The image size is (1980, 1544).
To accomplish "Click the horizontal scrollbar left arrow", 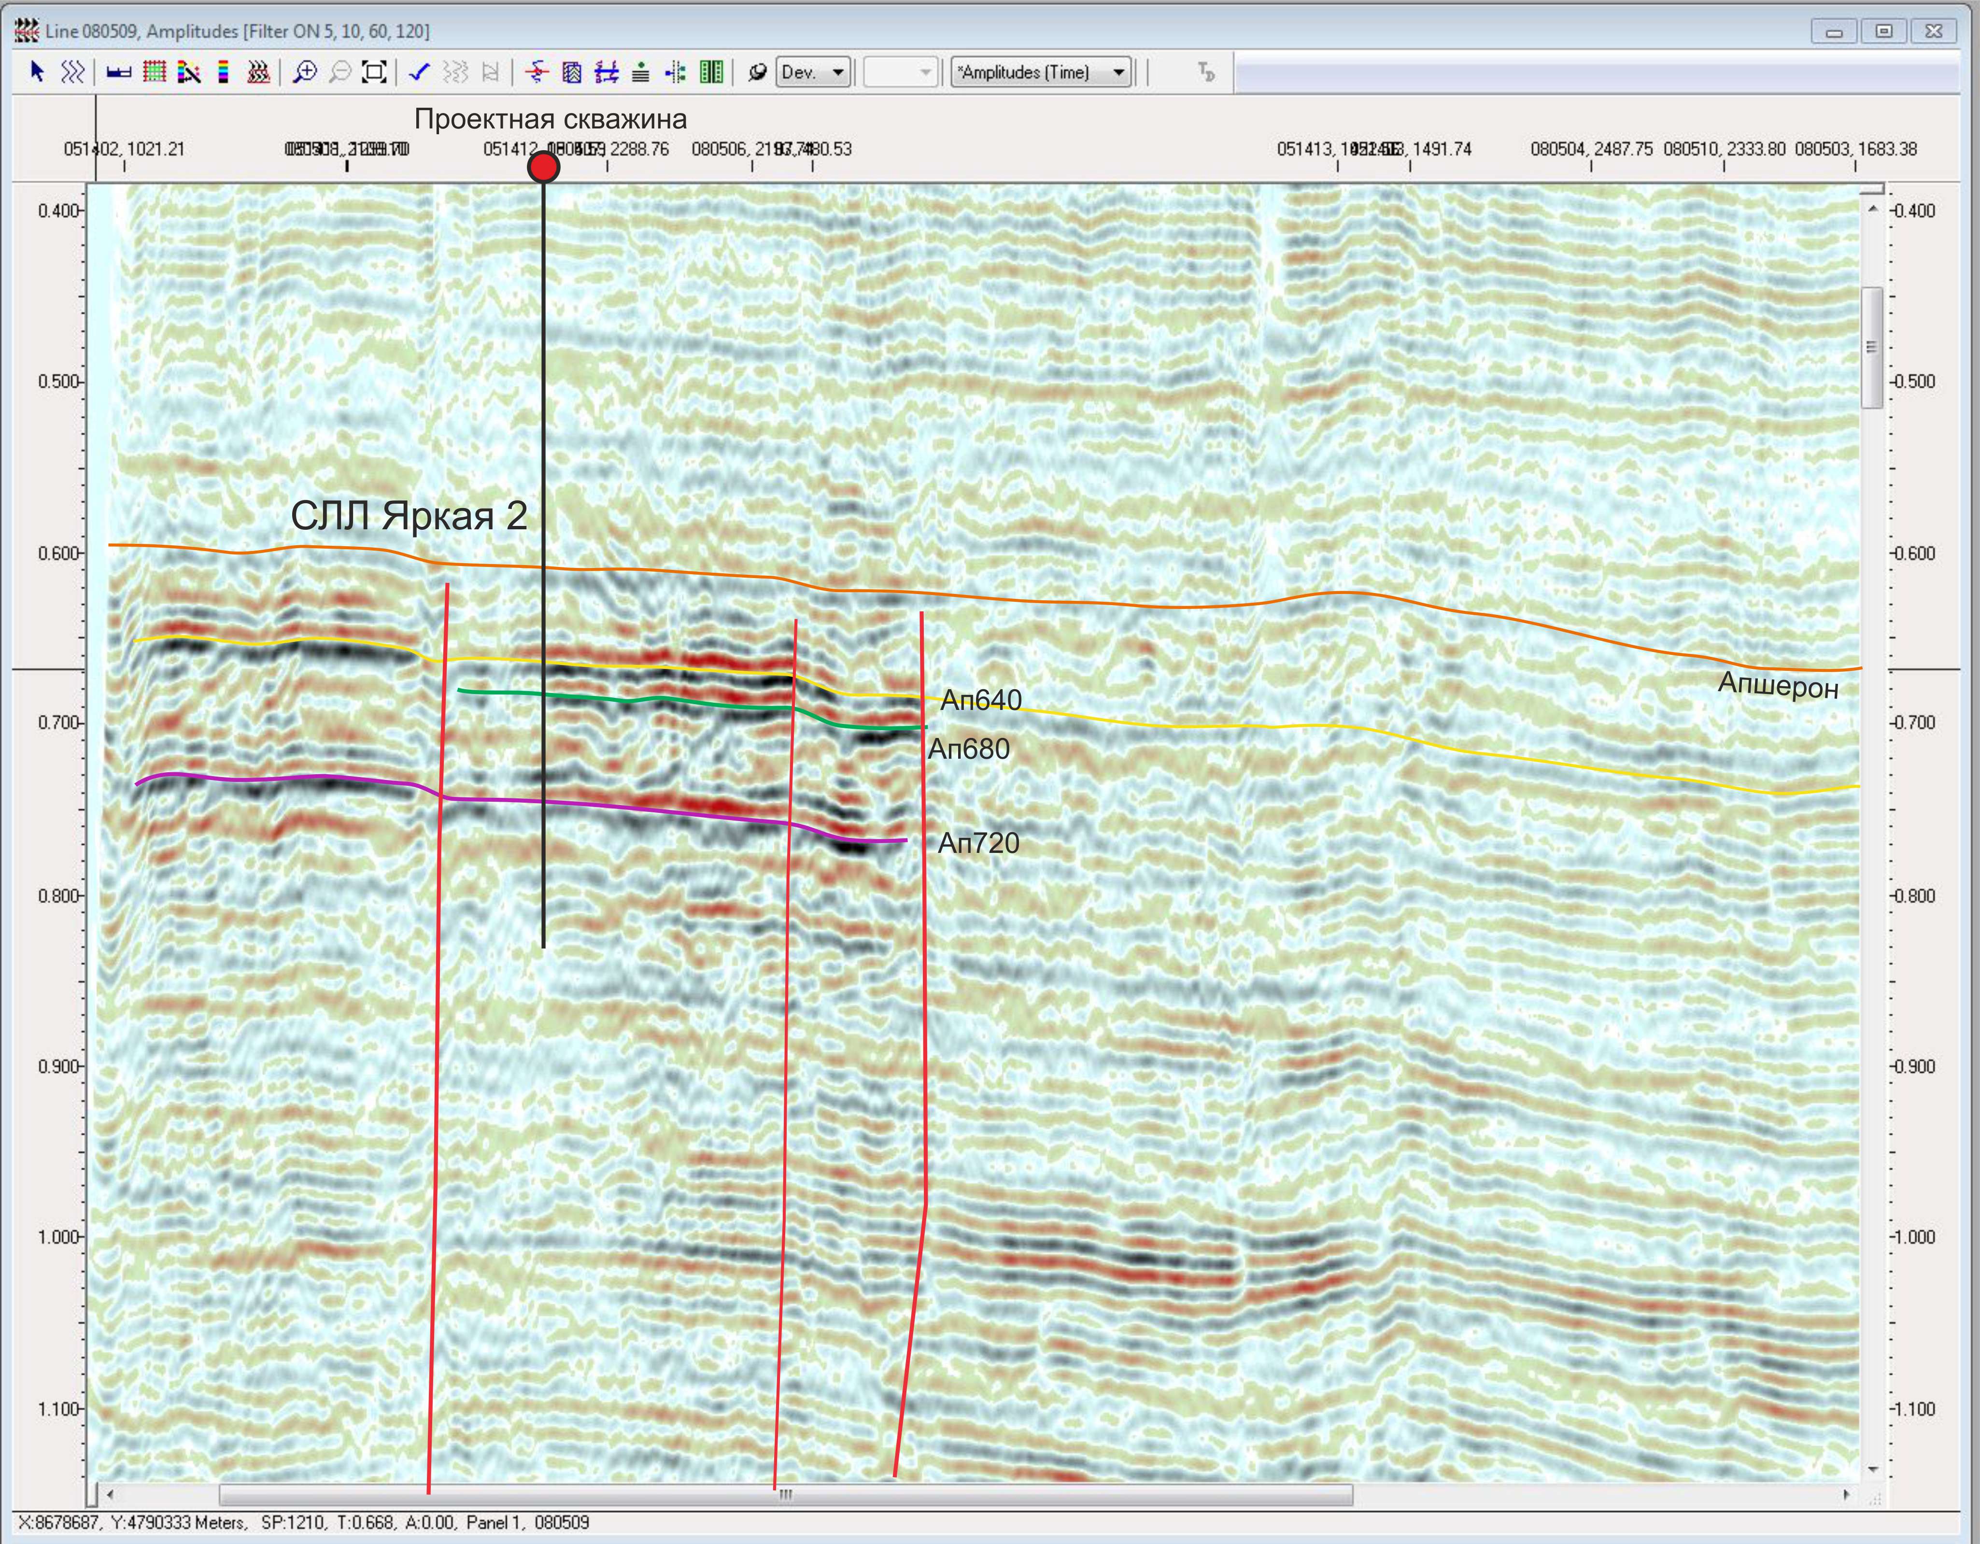I will click(110, 1494).
